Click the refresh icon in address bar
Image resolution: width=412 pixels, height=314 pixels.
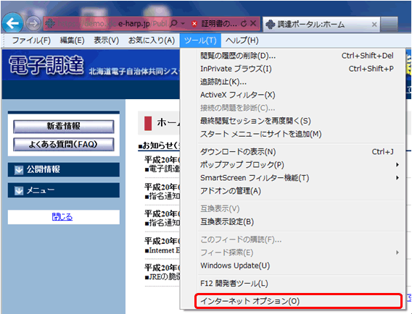click(x=244, y=24)
